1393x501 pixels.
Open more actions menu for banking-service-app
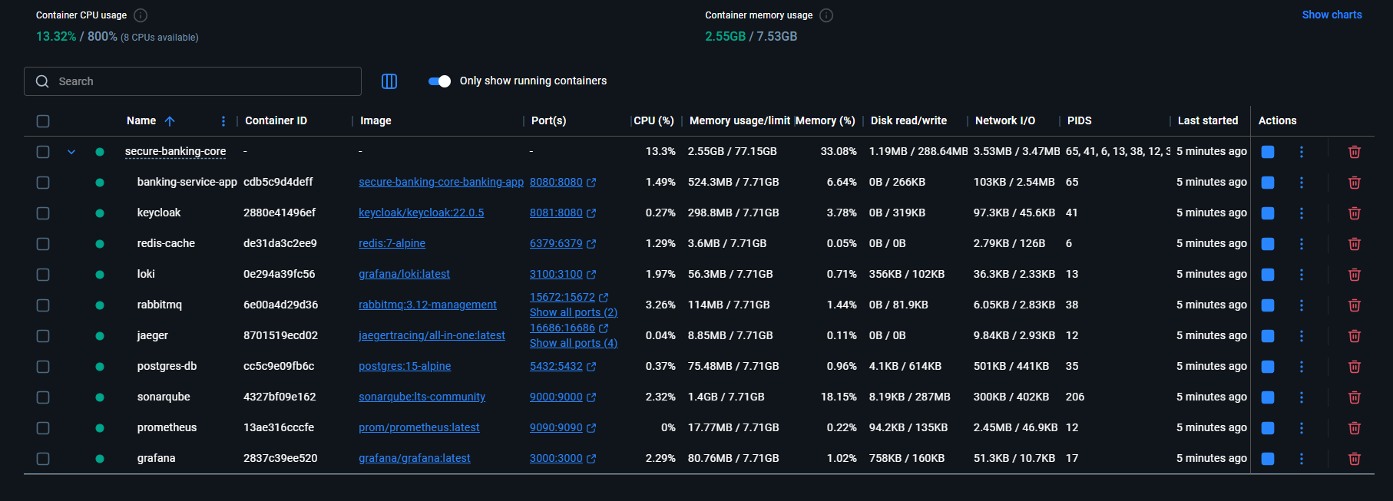click(x=1301, y=183)
